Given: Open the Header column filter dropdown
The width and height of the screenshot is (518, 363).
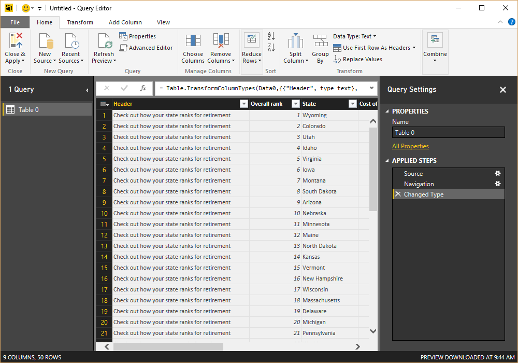Looking at the screenshot, I should click(244, 104).
